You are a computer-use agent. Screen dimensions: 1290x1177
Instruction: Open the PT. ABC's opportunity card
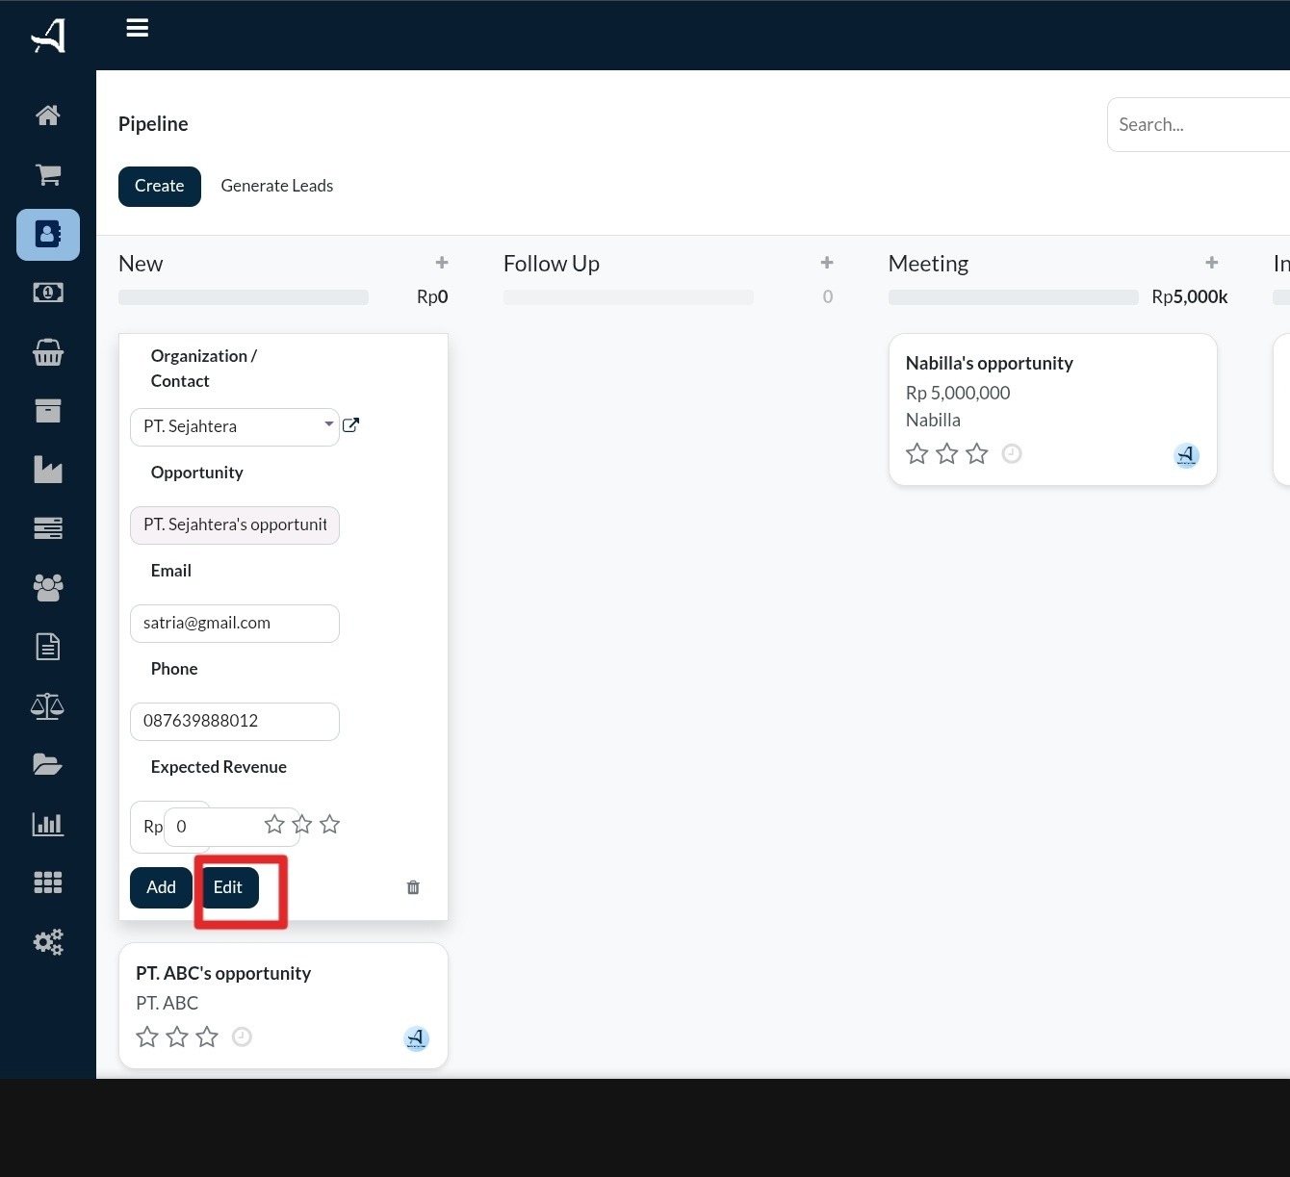pos(283,1006)
